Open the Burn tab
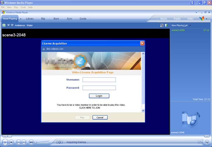Image resolution: width=212 pixels, height=147 pixels. point(56,19)
